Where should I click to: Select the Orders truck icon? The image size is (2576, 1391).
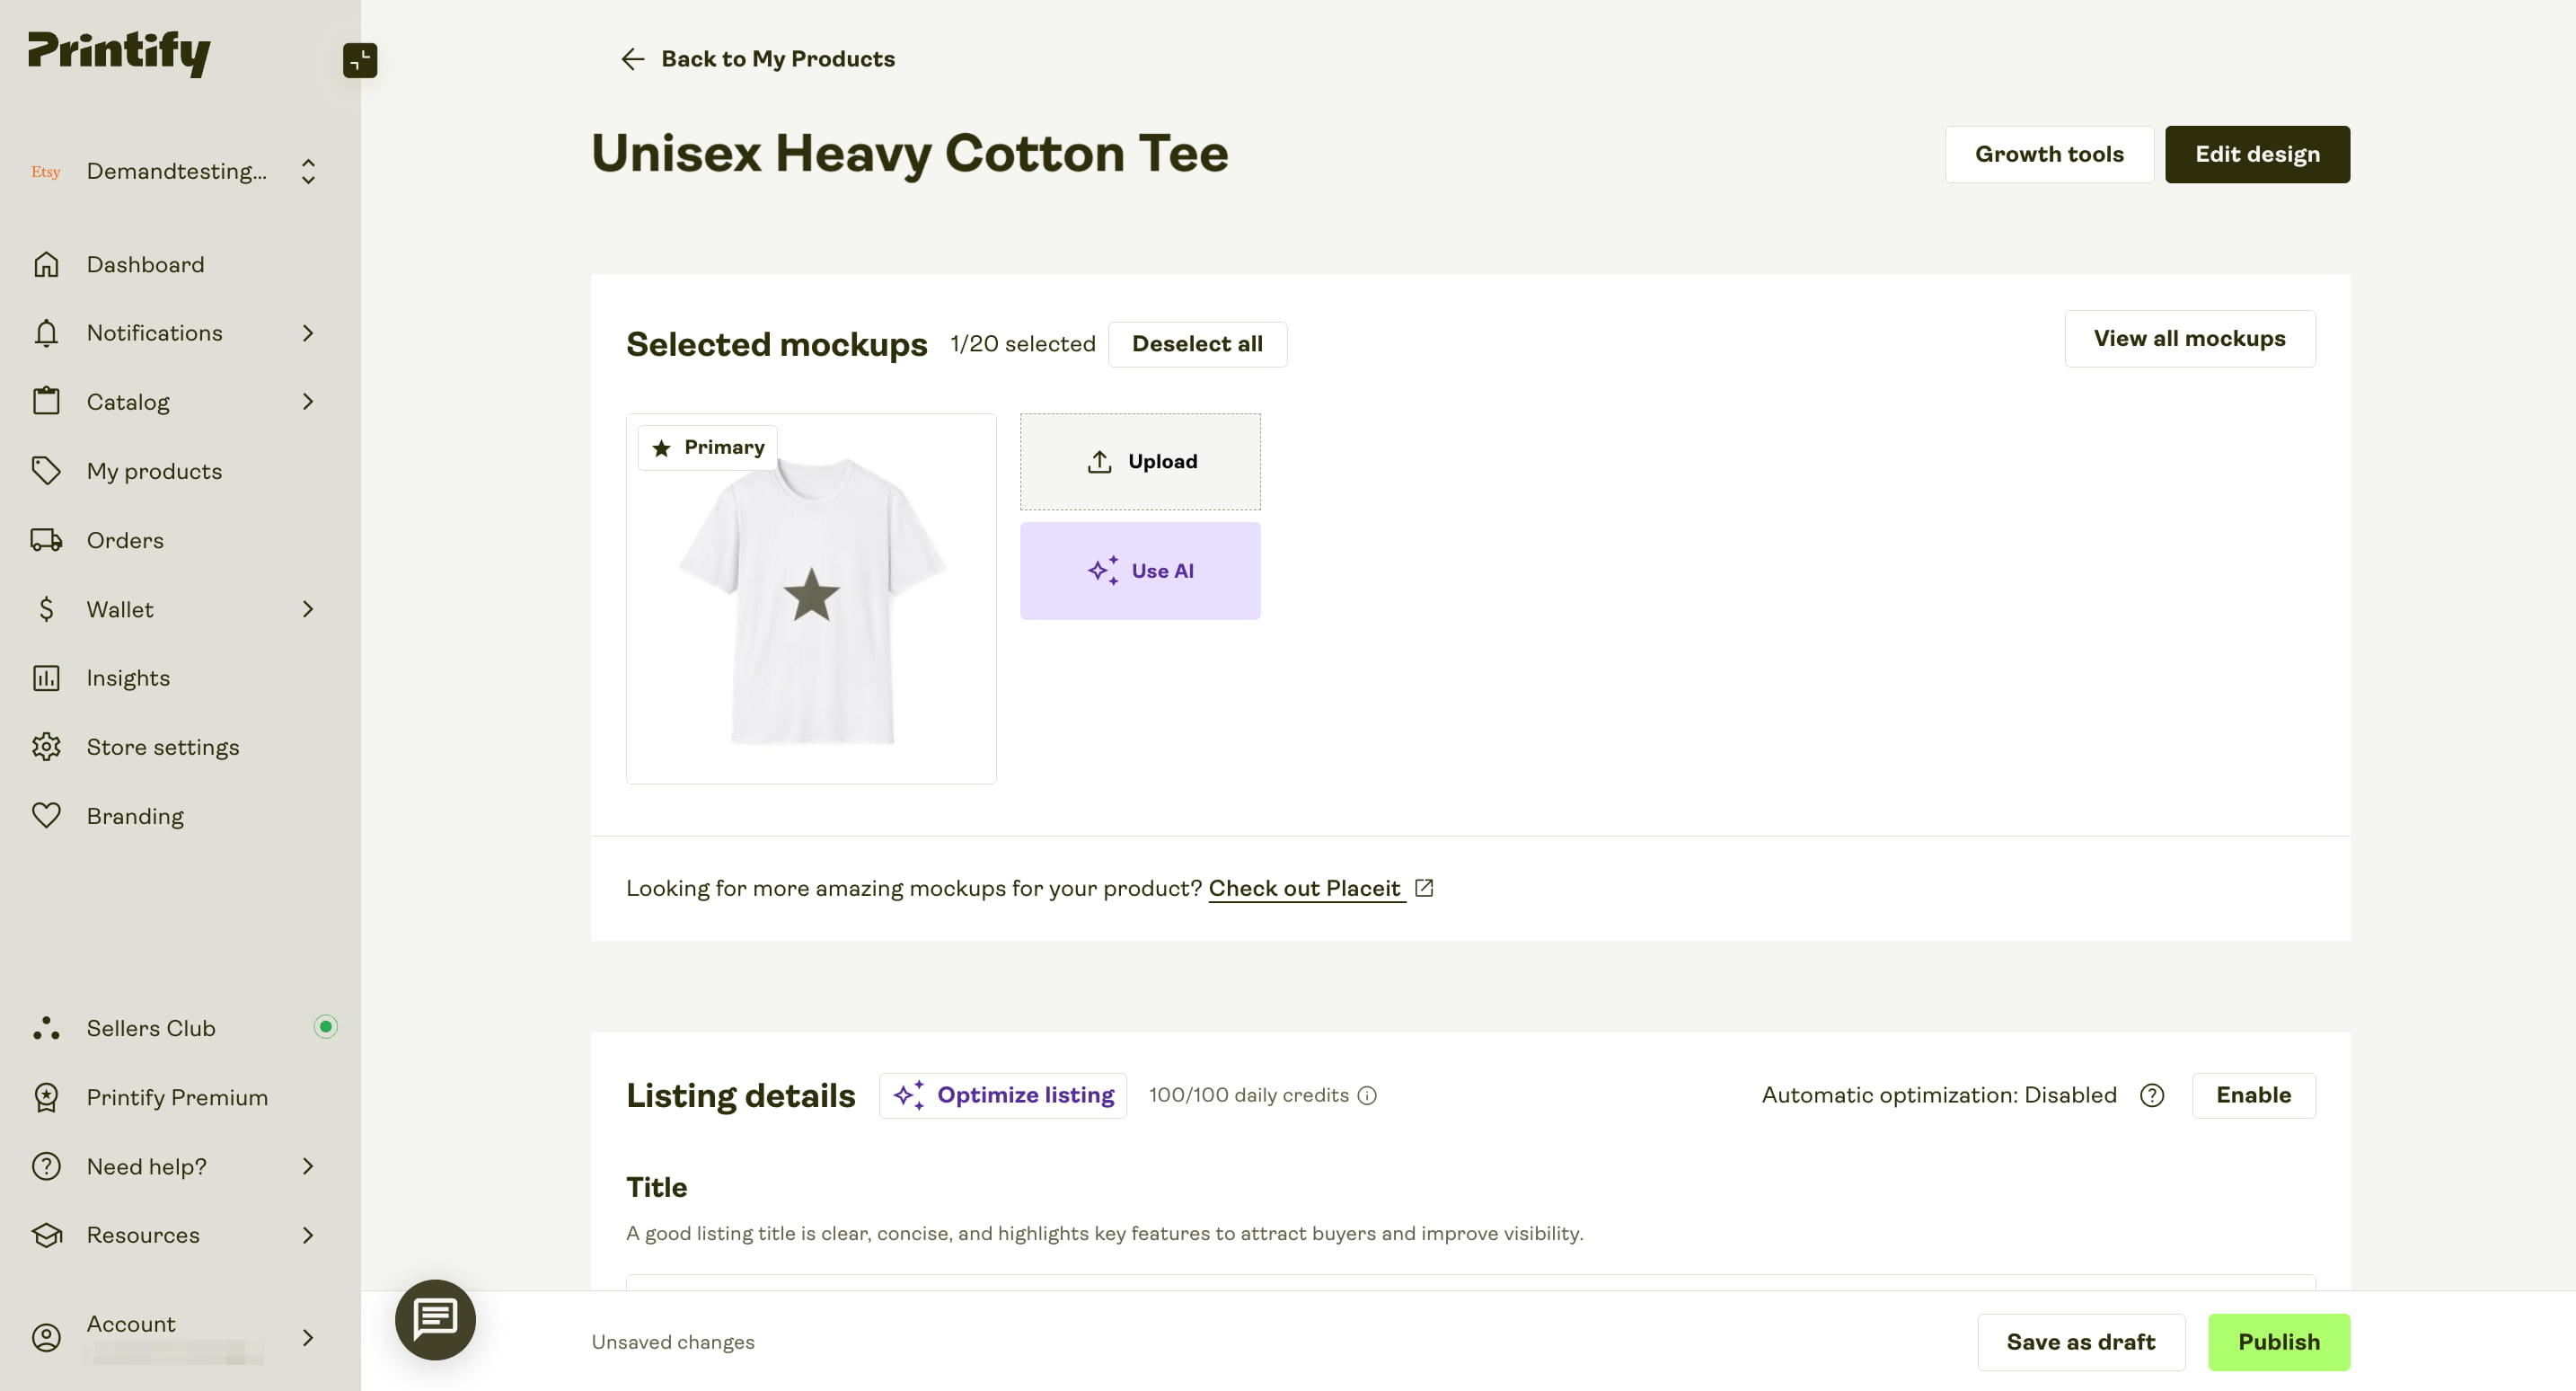tap(44, 539)
